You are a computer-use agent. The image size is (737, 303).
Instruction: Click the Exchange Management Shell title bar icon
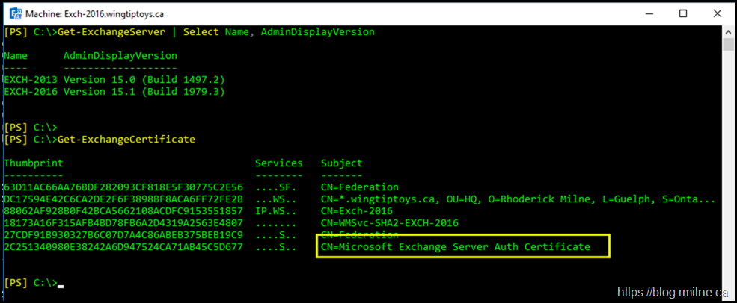pyautogui.click(x=14, y=13)
